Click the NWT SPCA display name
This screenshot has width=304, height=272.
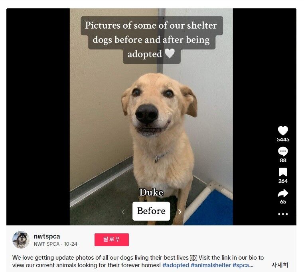(47, 244)
